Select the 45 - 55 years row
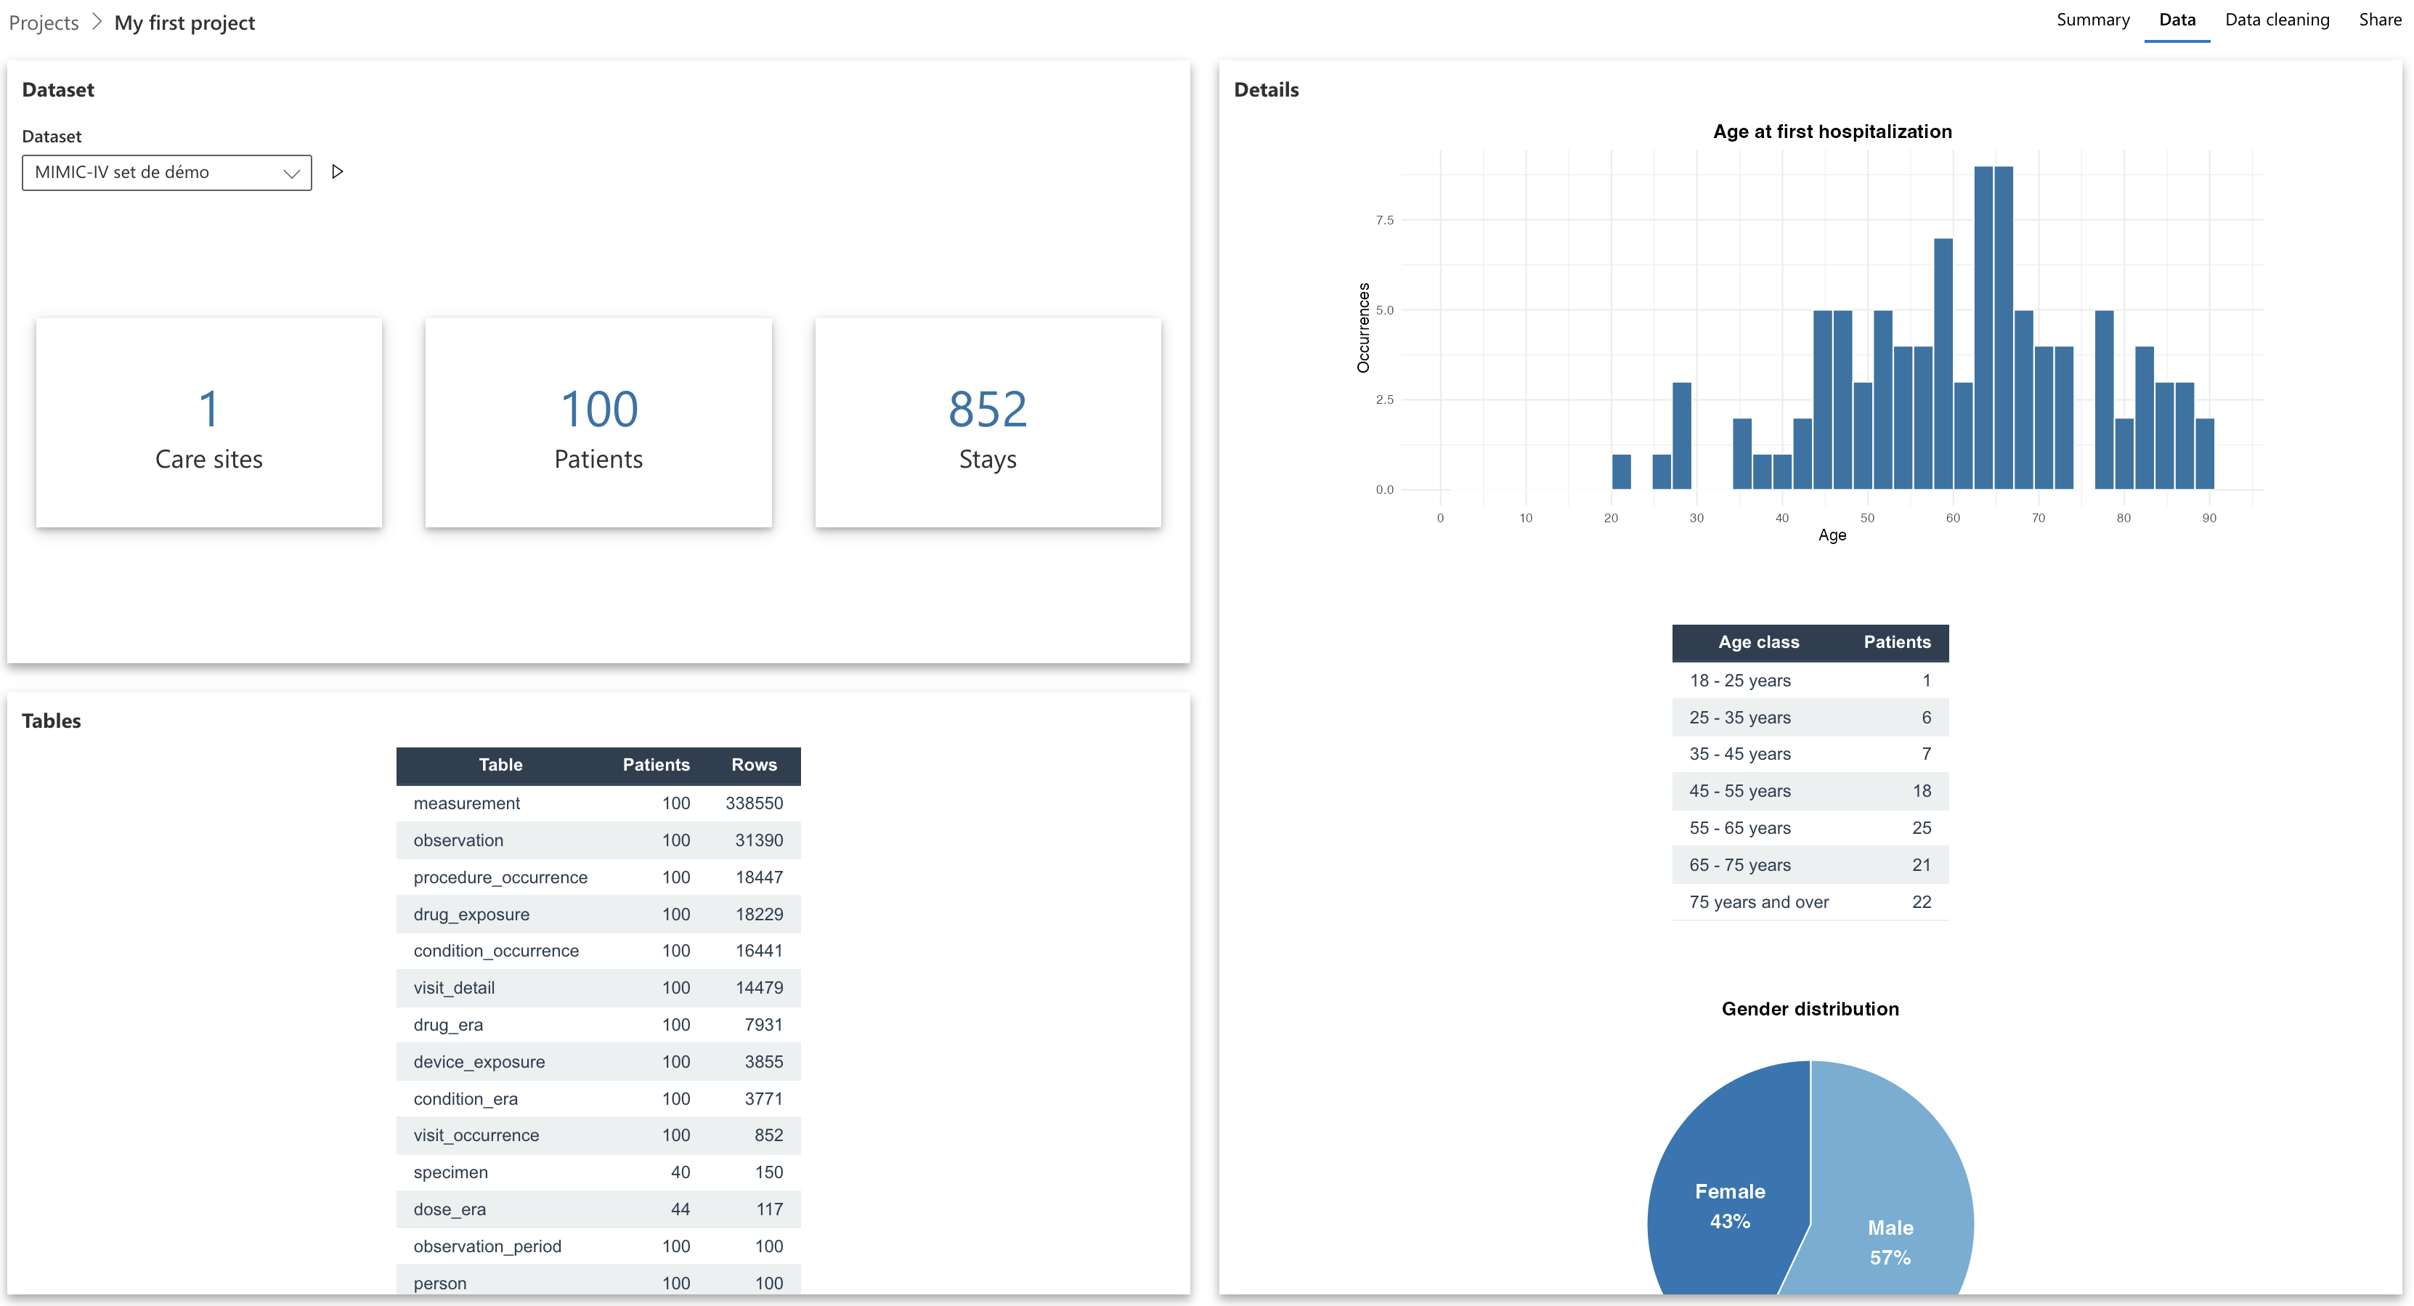The height and width of the screenshot is (1306, 2414). coord(1810,791)
